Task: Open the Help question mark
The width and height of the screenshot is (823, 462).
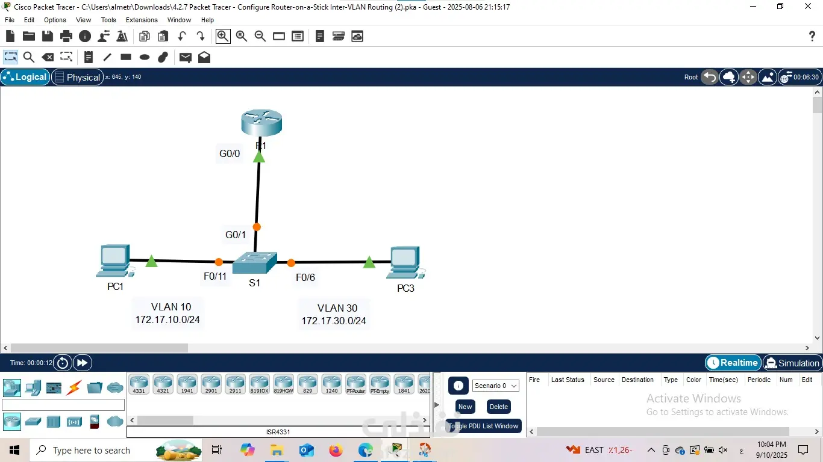Action: click(x=812, y=36)
